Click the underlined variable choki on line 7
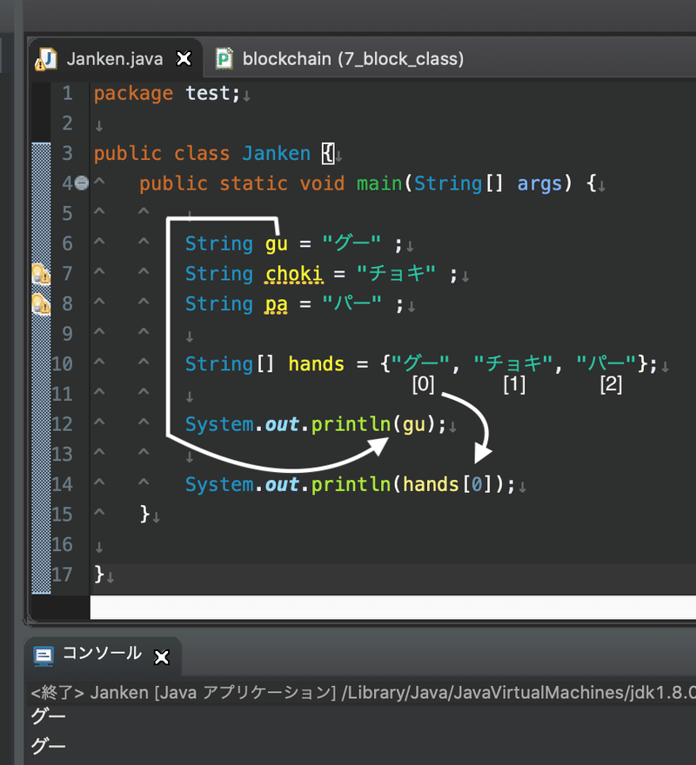The height and width of the screenshot is (765, 696). pyautogui.click(x=293, y=274)
